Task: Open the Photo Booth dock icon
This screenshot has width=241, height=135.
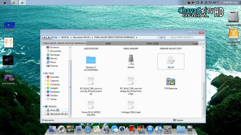Action: pyautogui.click(x=132, y=129)
